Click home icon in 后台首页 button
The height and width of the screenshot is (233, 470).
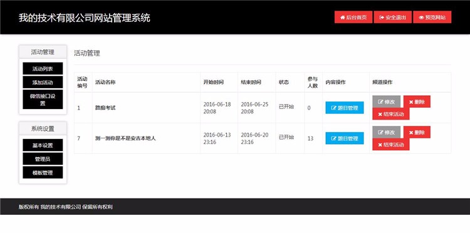343,18
